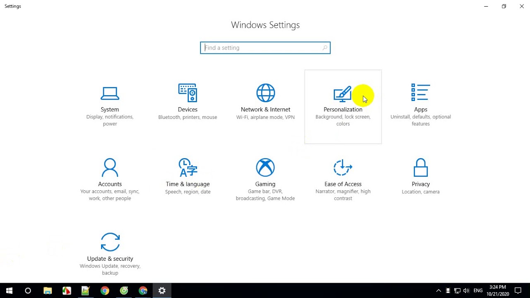Launch File Explorer from the taskbar
Screen dimensions: 530x298
(x=48, y=291)
